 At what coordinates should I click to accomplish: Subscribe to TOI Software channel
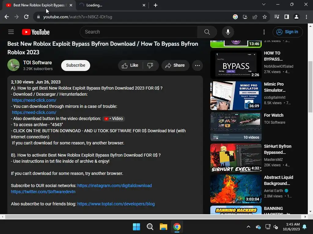coord(75,65)
